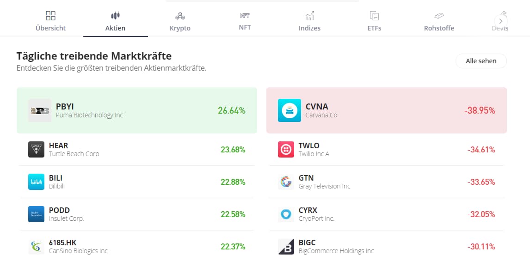Click the Twilio TWLO red logo
This screenshot has width=530, height=267.
click(x=286, y=149)
